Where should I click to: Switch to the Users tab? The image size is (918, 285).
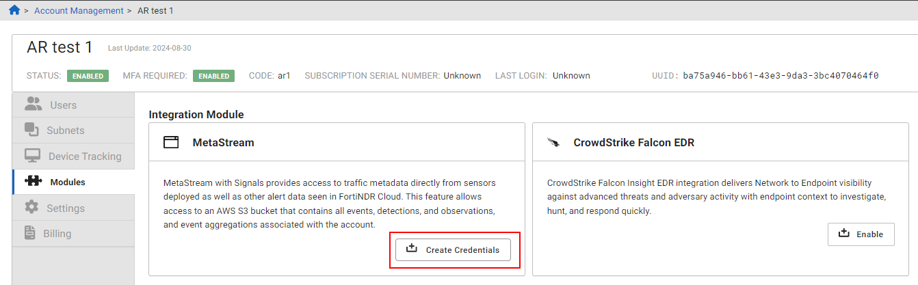pos(63,105)
